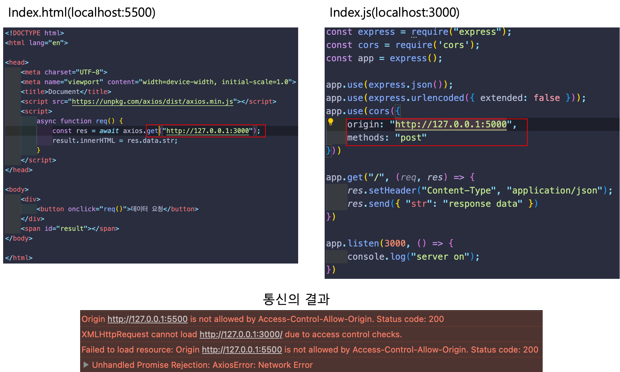620x372 pixels.
Task: Click the opening '<body>' tag line
Action: tap(17, 189)
